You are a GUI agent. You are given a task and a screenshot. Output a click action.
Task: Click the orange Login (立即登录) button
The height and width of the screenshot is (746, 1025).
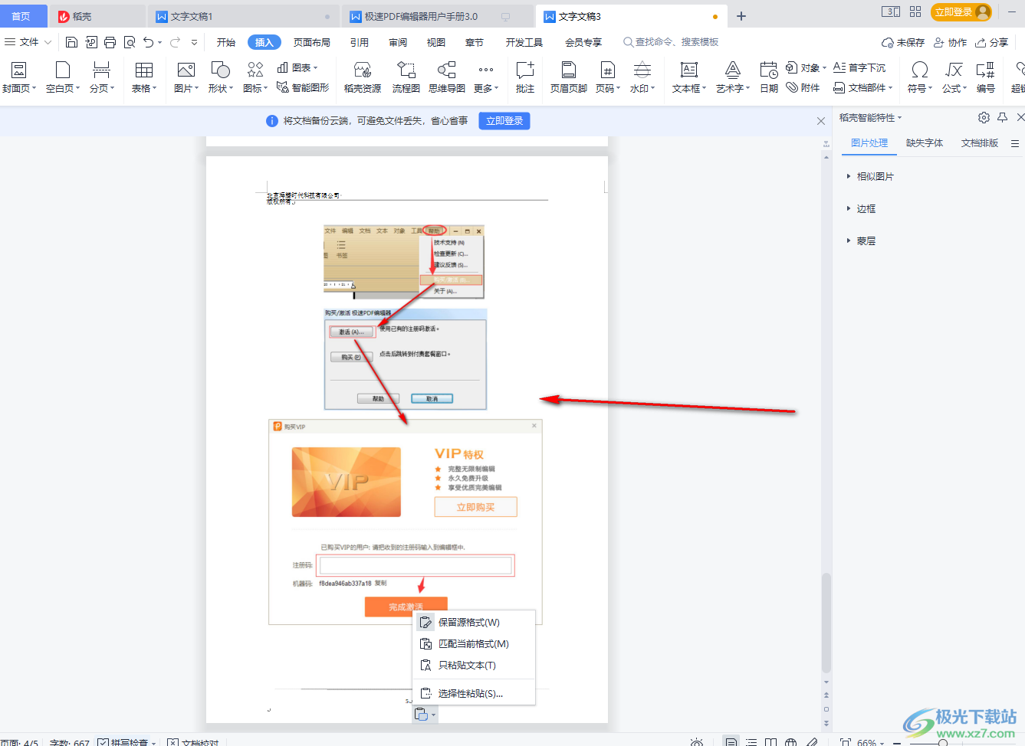pos(961,12)
